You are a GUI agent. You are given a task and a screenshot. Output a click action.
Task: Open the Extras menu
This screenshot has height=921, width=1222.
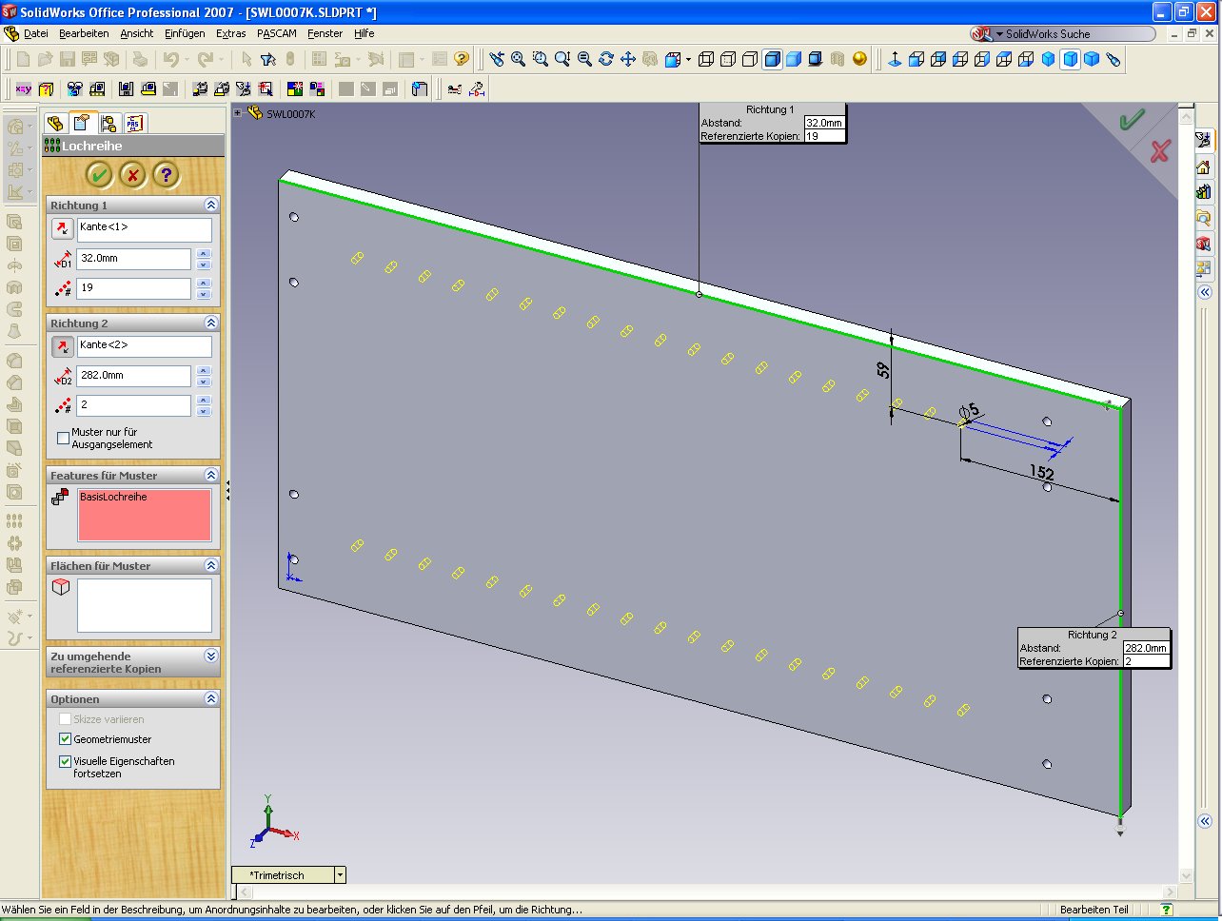click(230, 33)
